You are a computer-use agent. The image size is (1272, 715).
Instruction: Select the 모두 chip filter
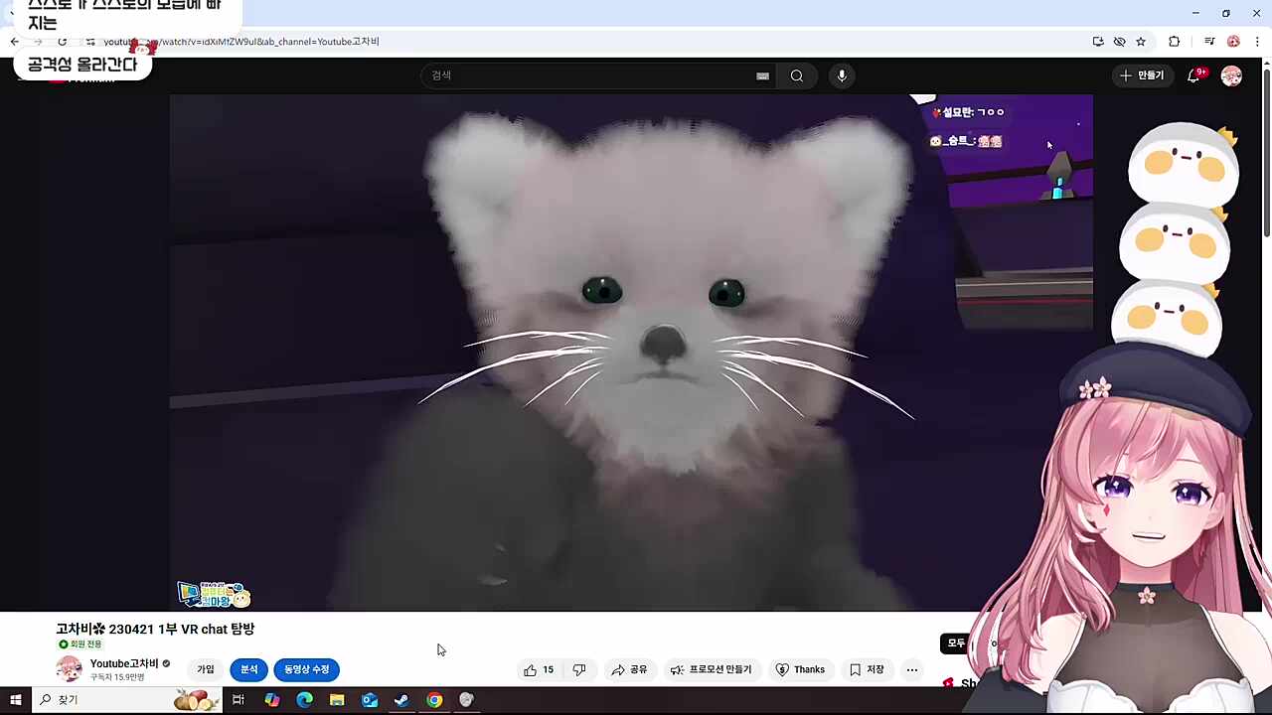(x=956, y=643)
